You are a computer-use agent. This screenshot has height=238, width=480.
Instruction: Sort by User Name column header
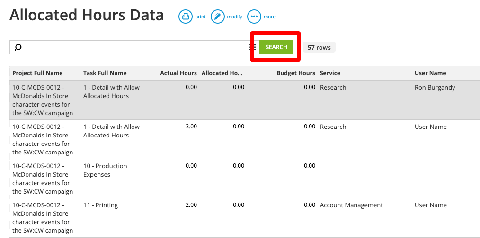430,73
